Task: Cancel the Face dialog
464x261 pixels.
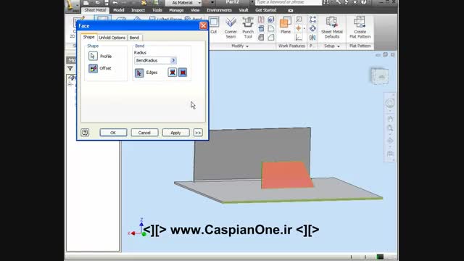Action: click(144, 133)
